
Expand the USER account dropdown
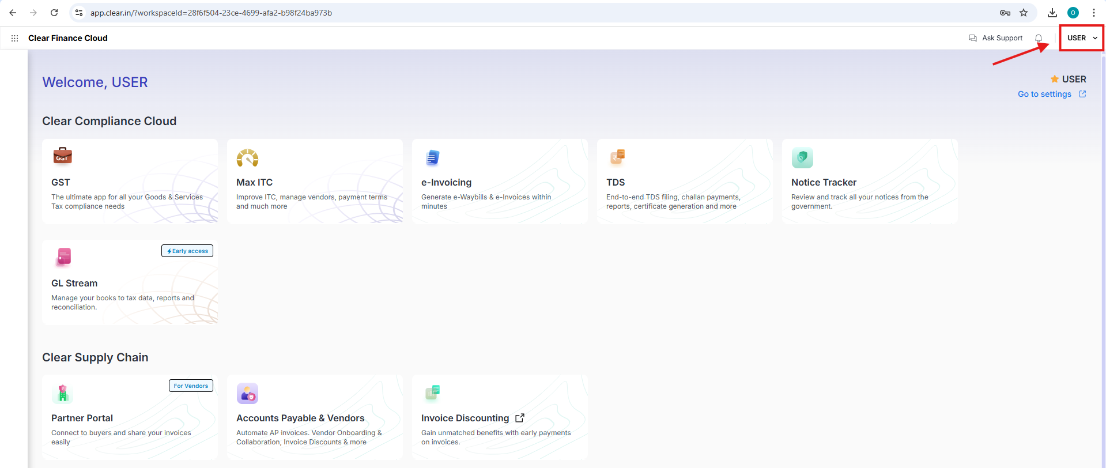tap(1082, 38)
